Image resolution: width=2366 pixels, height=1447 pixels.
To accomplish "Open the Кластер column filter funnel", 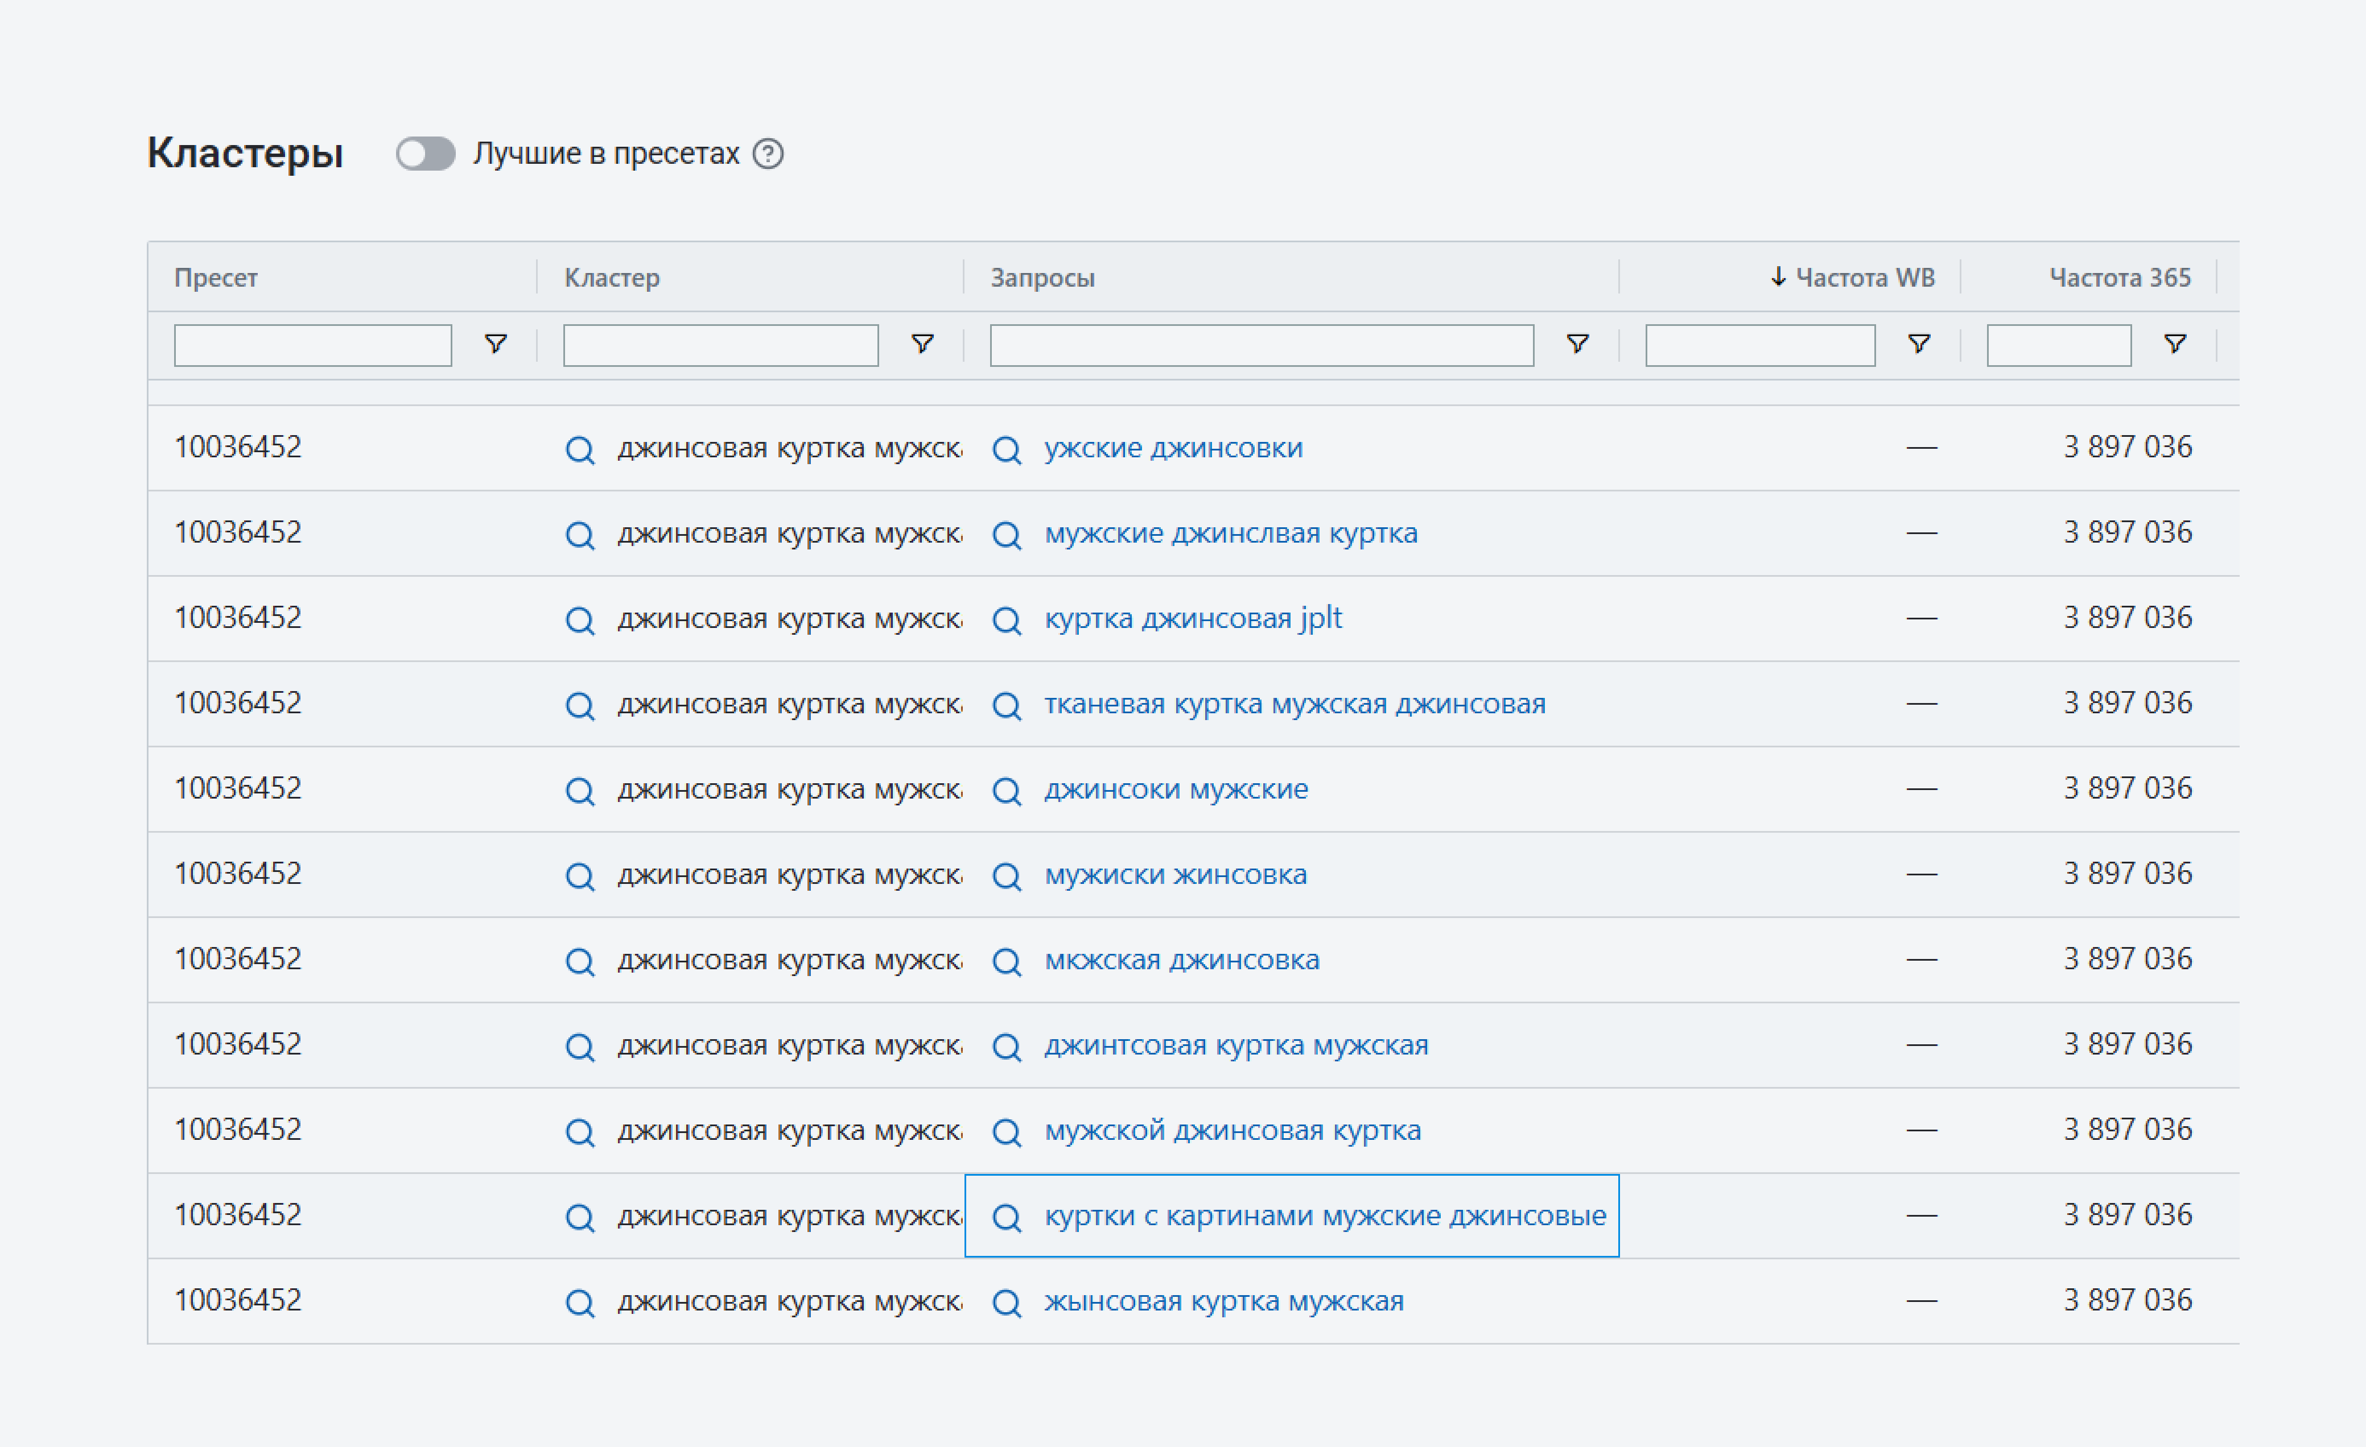I will (x=922, y=344).
